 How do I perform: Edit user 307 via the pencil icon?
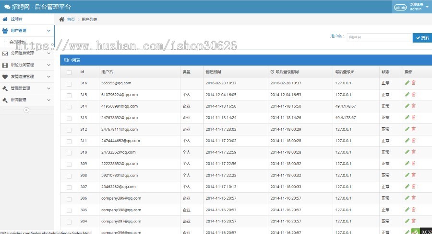407,186
